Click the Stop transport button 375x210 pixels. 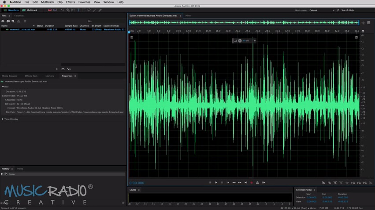click(x=210, y=183)
